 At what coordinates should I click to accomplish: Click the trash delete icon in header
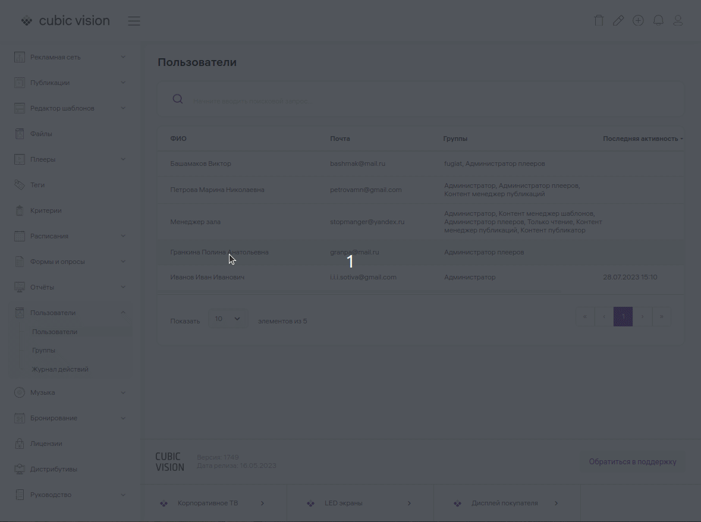coord(599,21)
